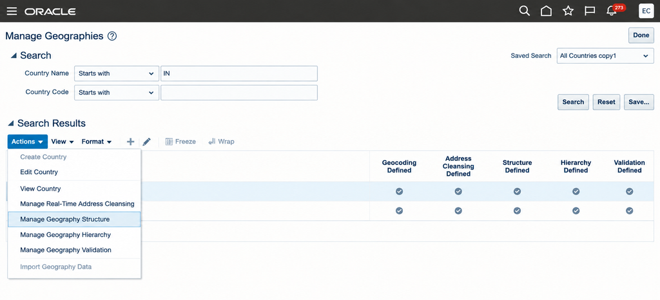Go to the Home page icon
This screenshot has width=660, height=300.
click(546, 11)
